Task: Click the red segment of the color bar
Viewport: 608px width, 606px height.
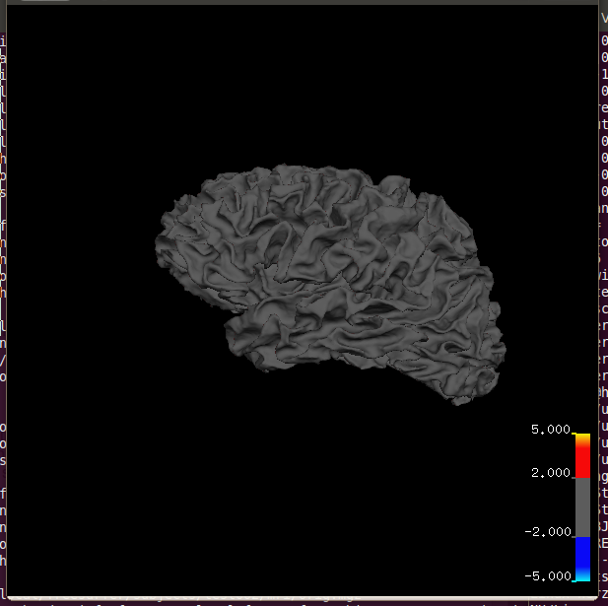Action: (582, 461)
